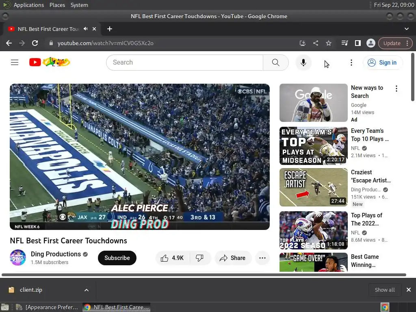Open Craziest Escape Artist video title
416x312 pixels.
coord(370,176)
